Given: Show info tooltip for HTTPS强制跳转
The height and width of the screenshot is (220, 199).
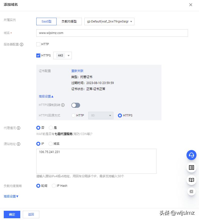Looking at the screenshot, I should (63, 105).
